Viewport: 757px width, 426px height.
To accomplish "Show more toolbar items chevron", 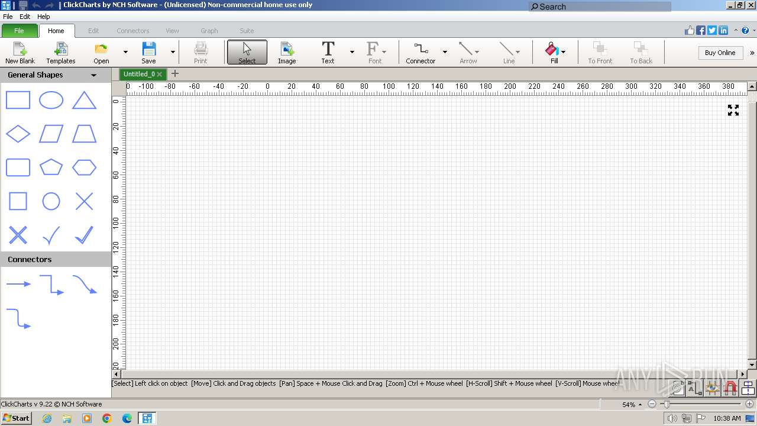I will (752, 53).
